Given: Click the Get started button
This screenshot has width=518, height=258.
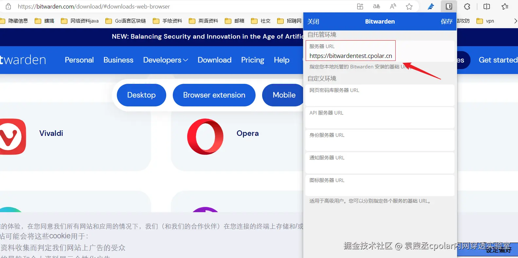Looking at the screenshot, I should 498,60.
